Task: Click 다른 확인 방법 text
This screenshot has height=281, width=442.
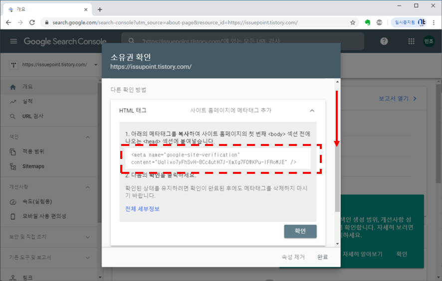Action: point(128,90)
